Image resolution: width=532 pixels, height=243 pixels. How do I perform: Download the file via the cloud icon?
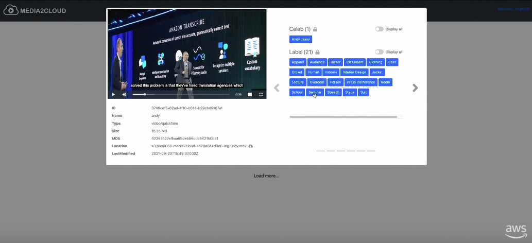coord(250,146)
